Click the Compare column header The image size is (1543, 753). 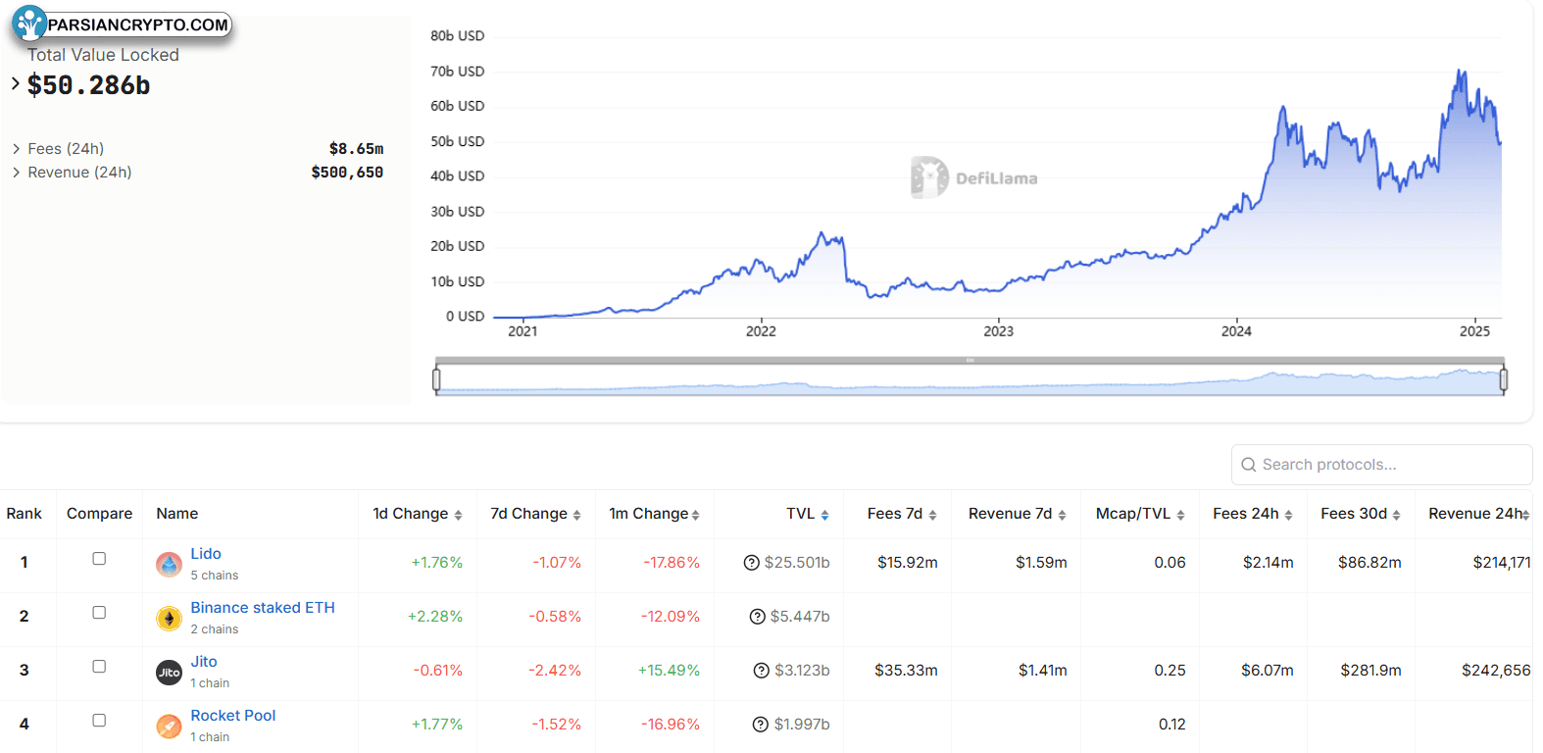point(99,514)
